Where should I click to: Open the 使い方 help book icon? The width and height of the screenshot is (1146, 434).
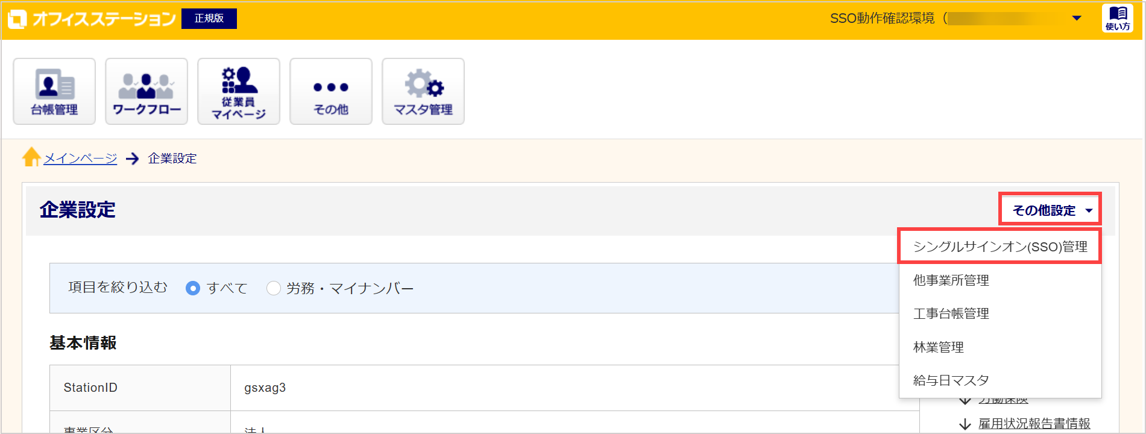(x=1118, y=18)
